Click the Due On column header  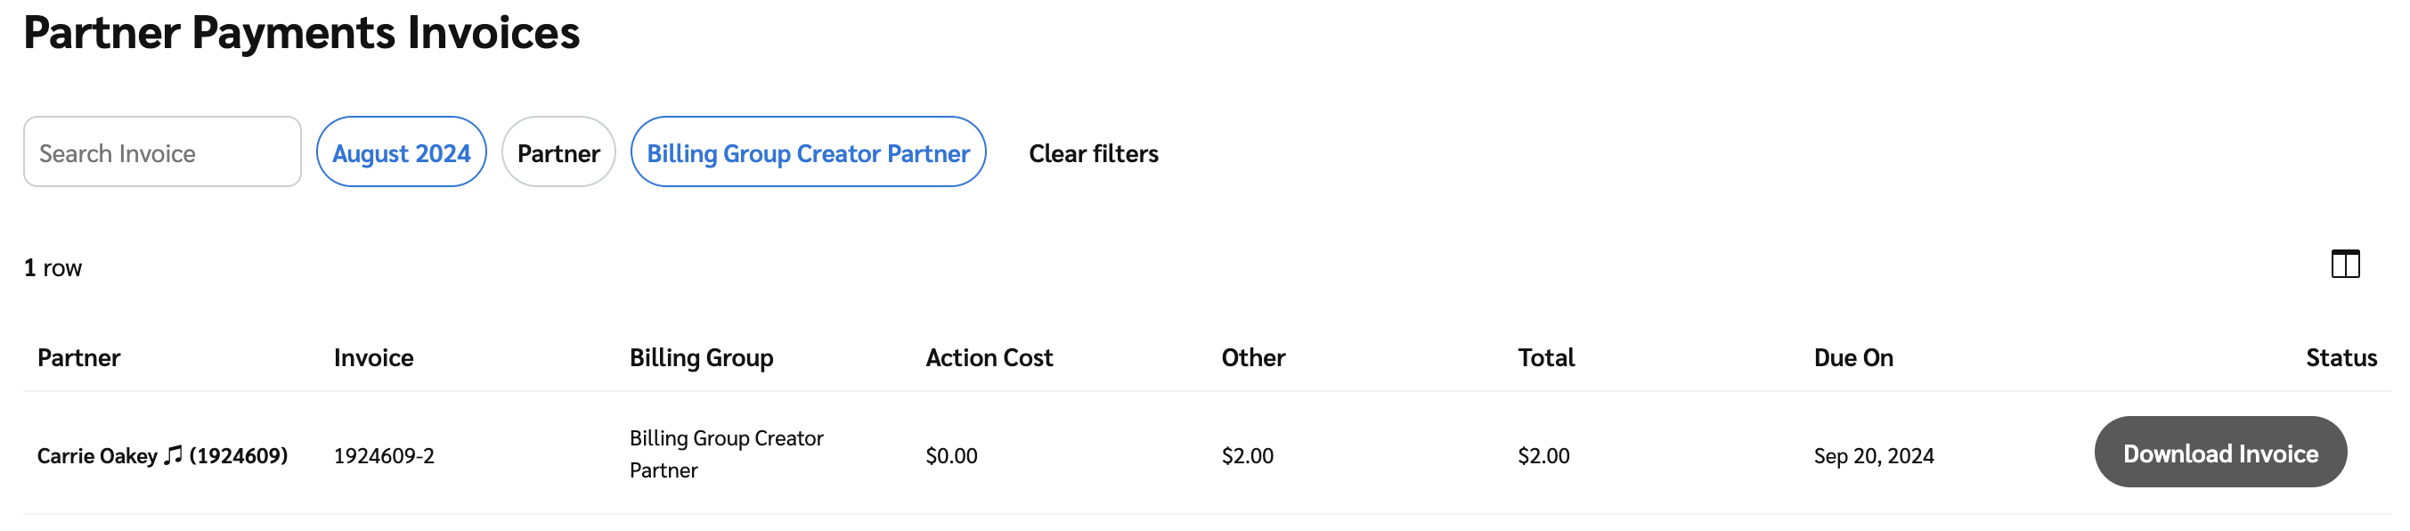[x=1852, y=358]
